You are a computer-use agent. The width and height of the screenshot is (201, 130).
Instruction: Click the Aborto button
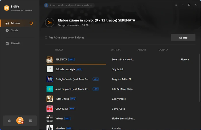pyautogui.click(x=183, y=38)
